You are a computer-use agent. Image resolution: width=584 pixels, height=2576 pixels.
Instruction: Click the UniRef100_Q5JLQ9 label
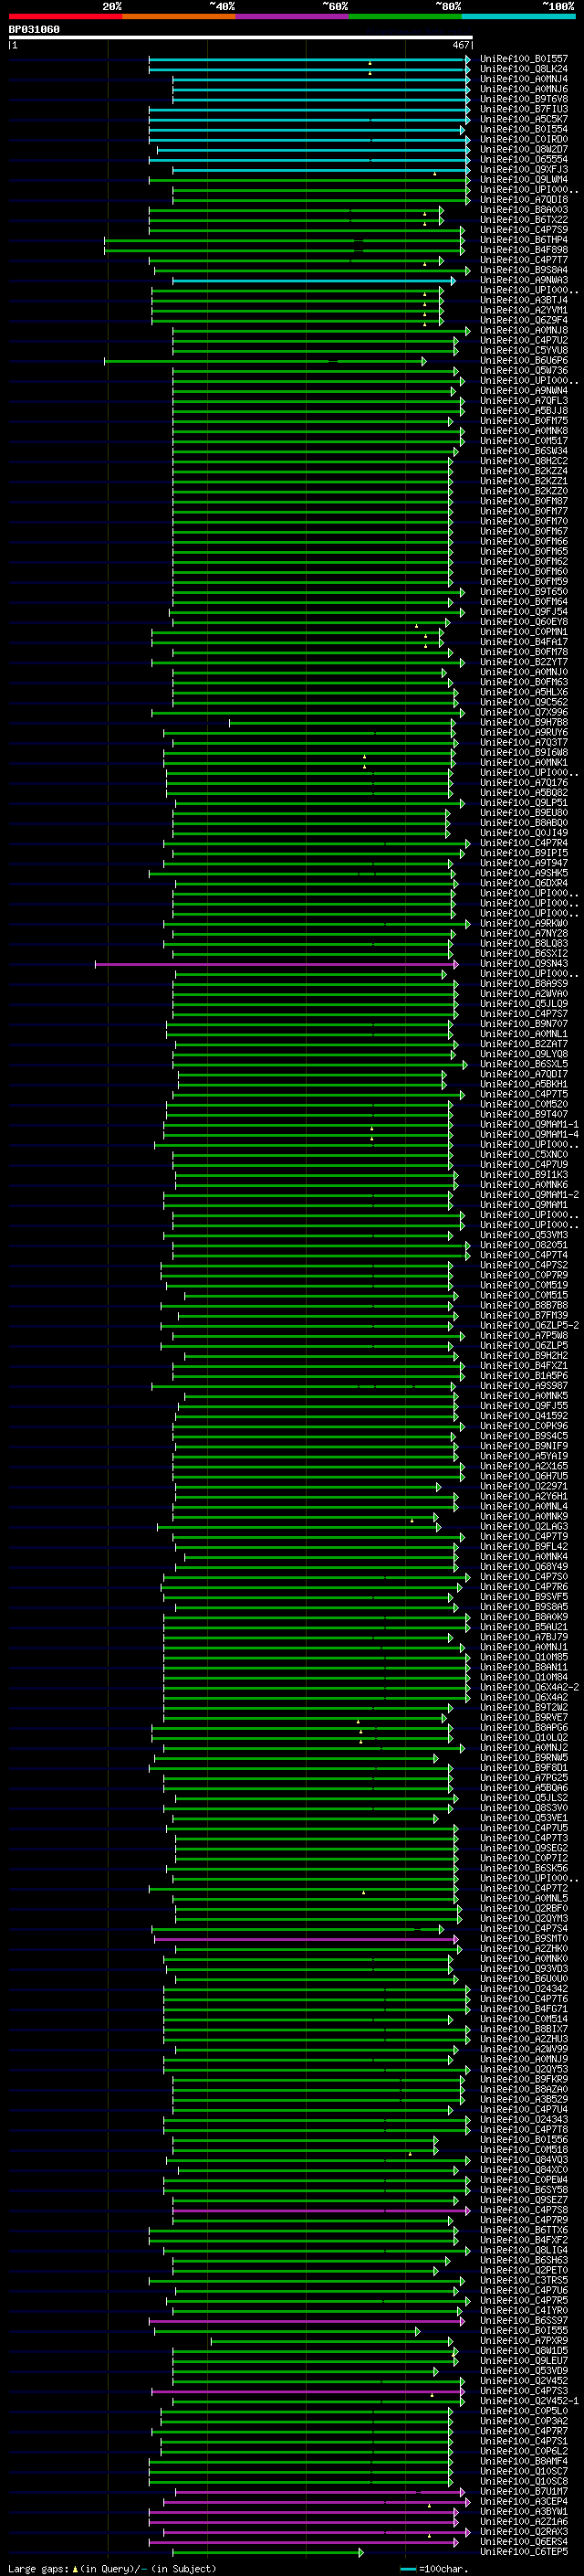pos(523,1004)
